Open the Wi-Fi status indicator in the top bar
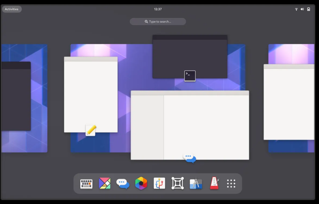The image size is (319, 204). click(296, 9)
